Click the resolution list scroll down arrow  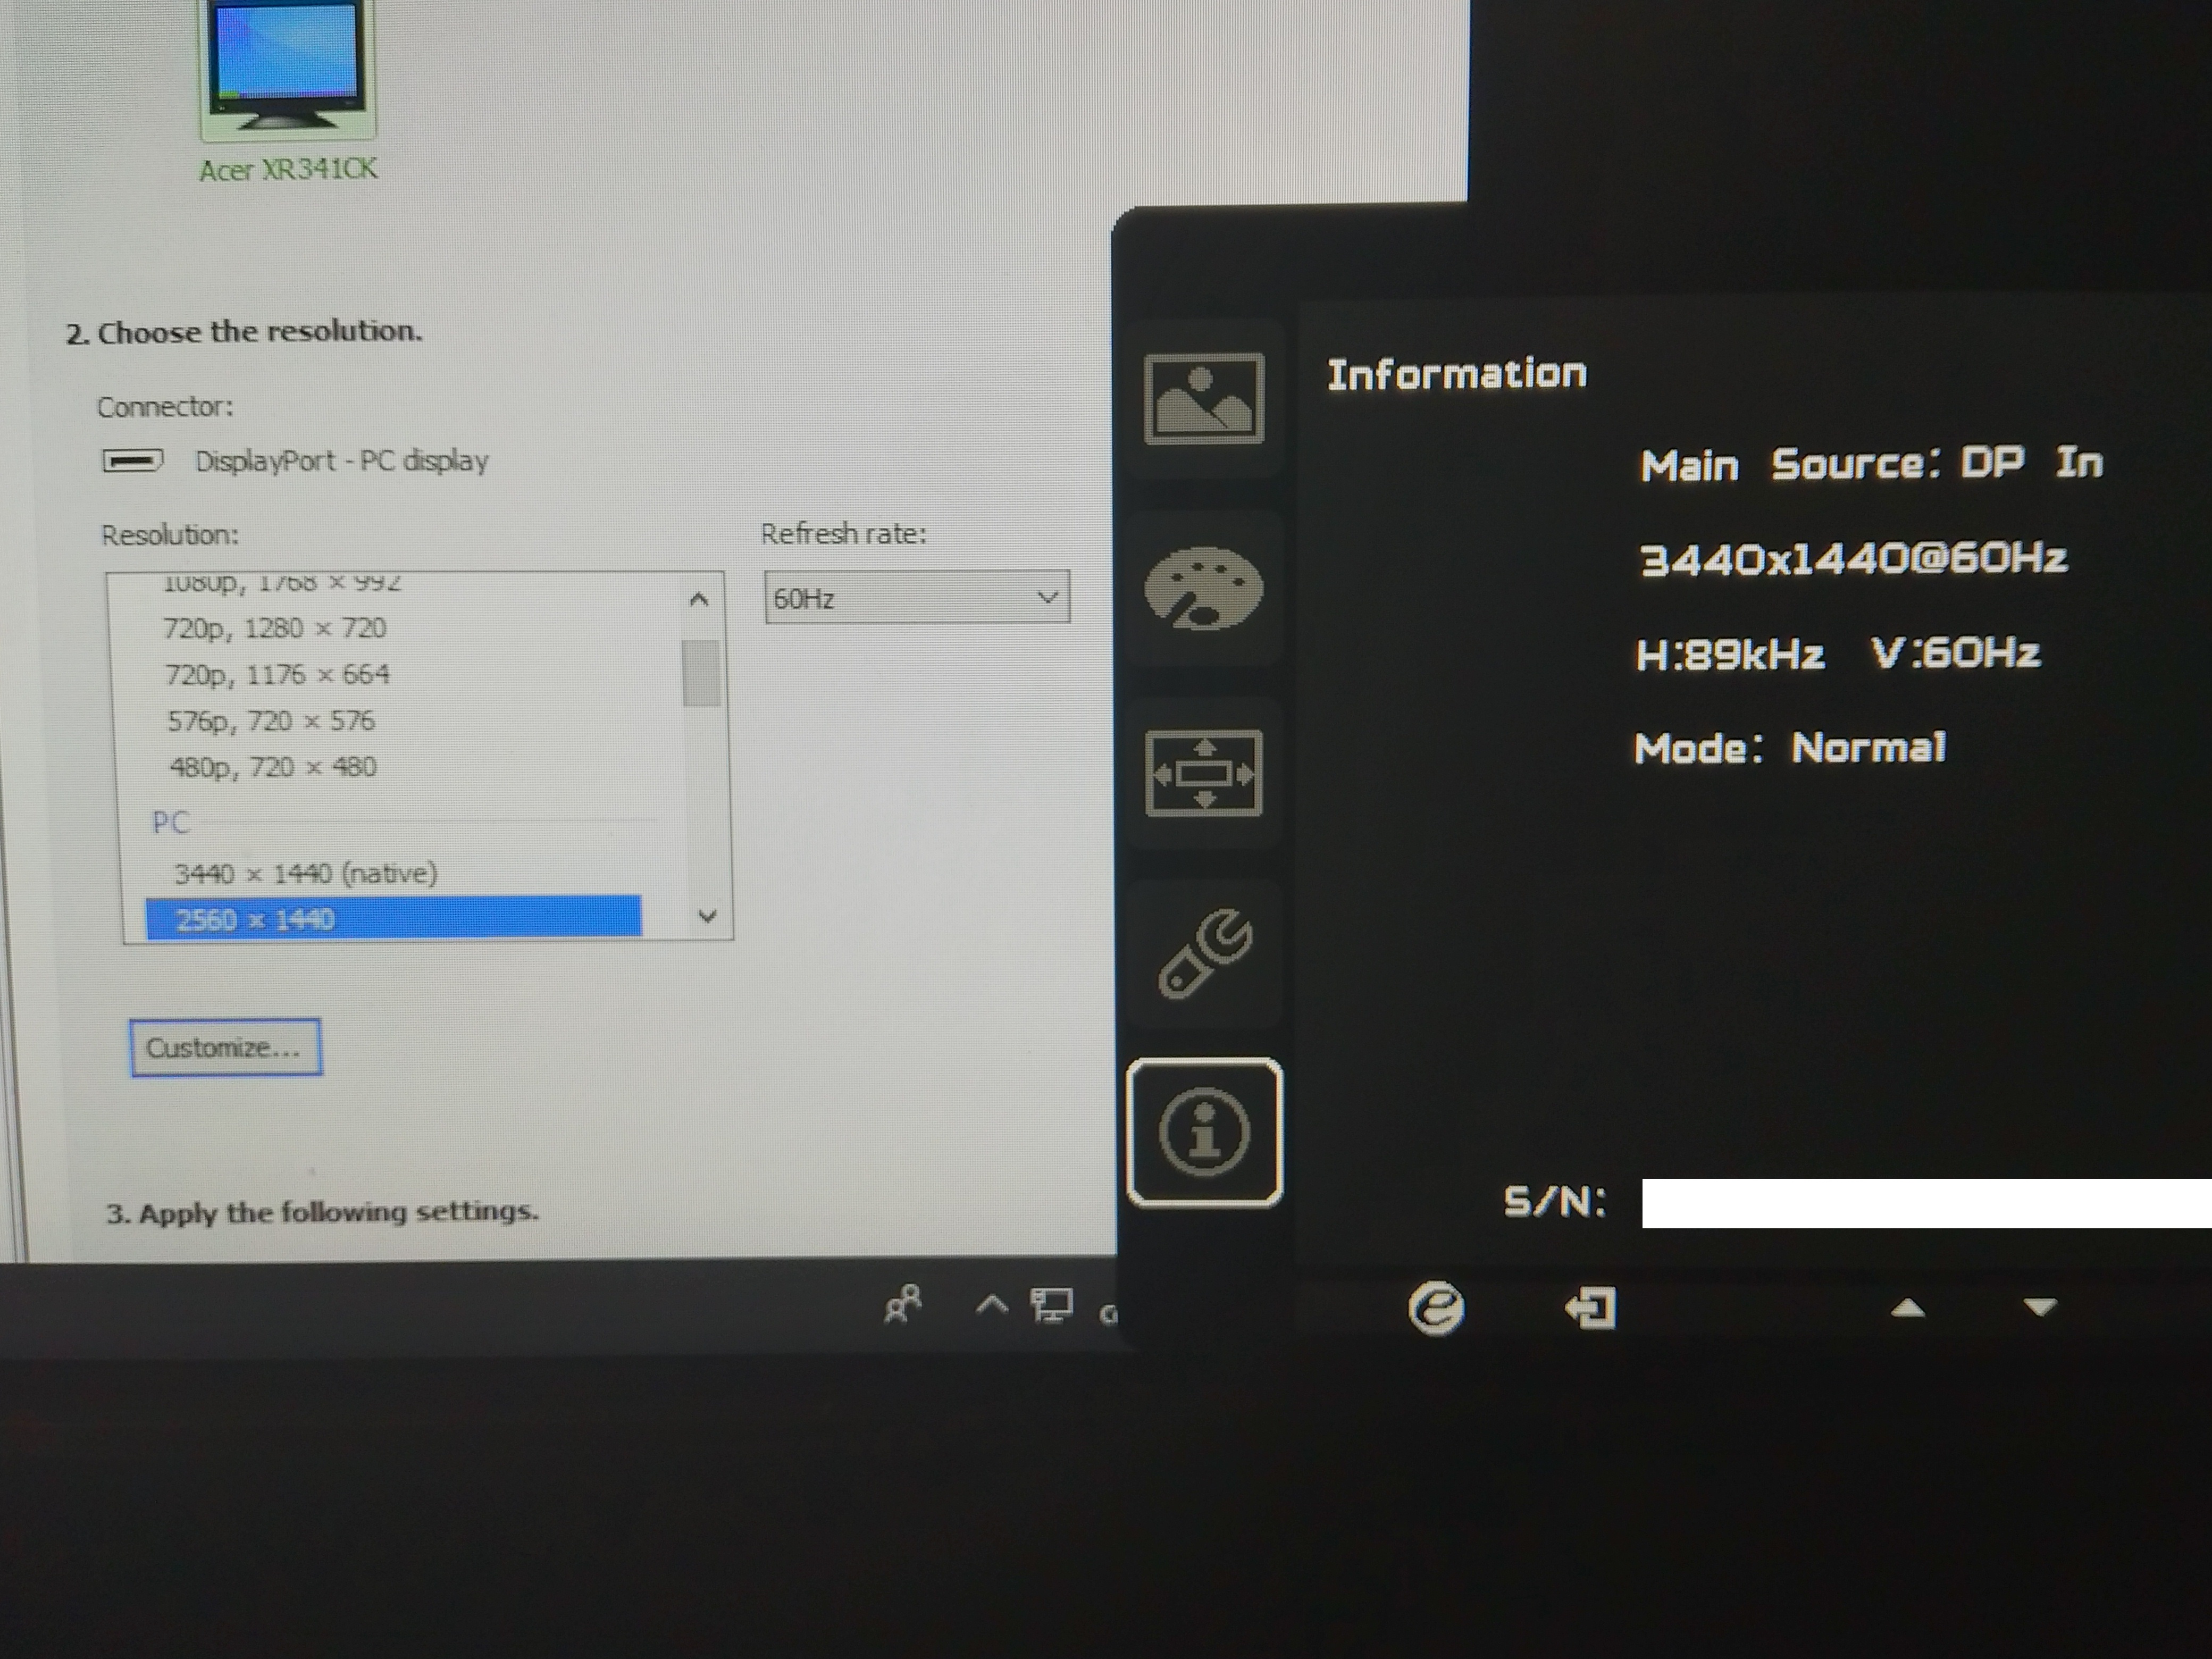pos(707,916)
